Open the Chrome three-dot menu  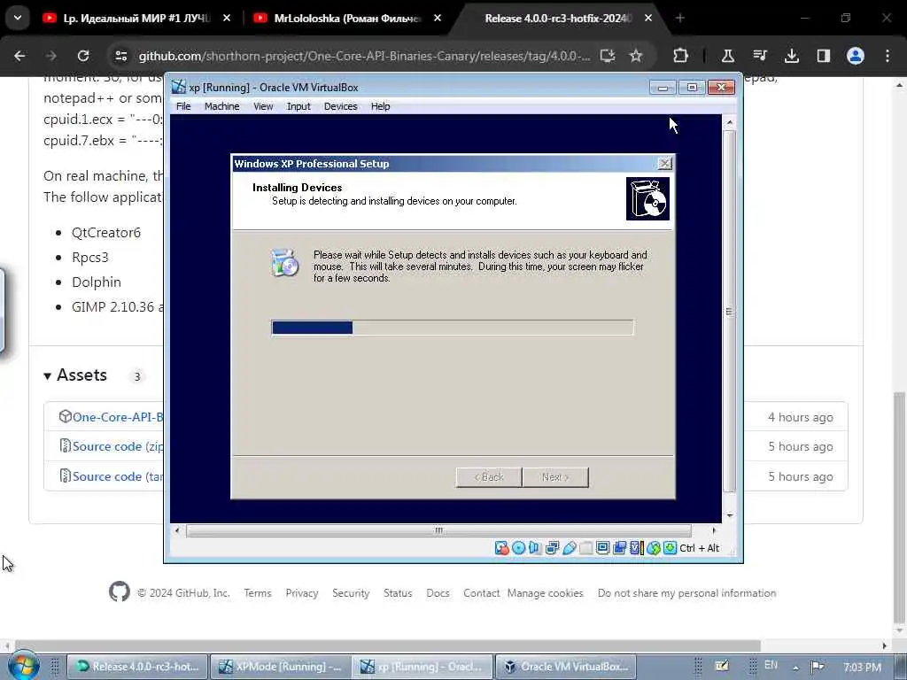click(x=888, y=56)
